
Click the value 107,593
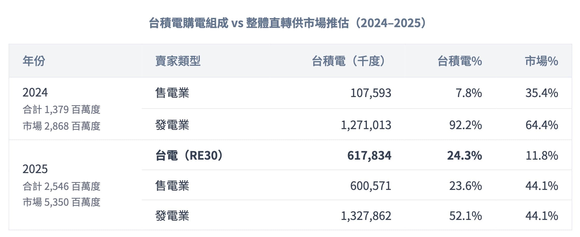click(x=371, y=93)
